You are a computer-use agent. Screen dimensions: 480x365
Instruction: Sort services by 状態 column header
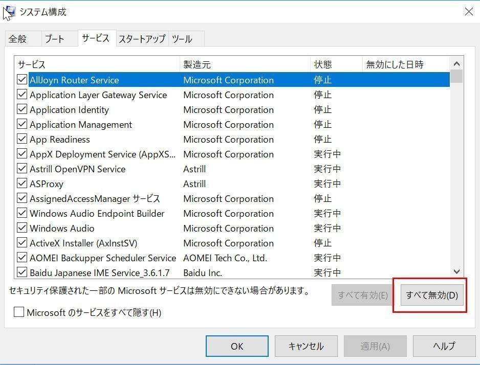click(x=323, y=64)
